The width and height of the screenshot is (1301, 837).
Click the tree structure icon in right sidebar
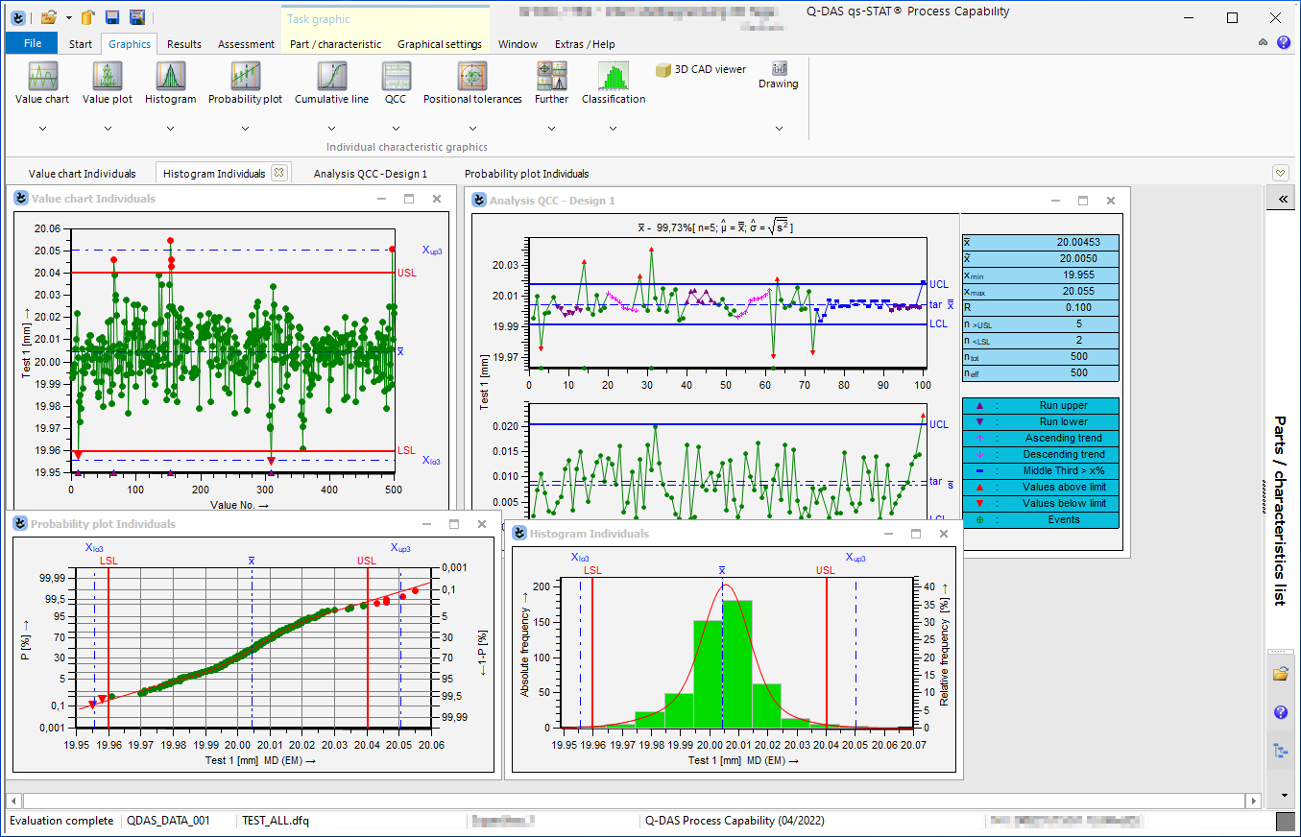coord(1280,751)
